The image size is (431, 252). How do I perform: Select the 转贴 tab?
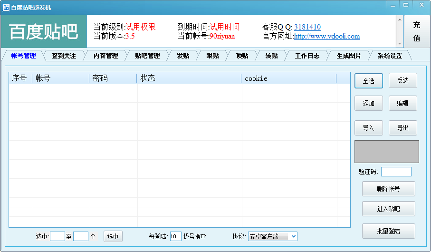point(272,56)
